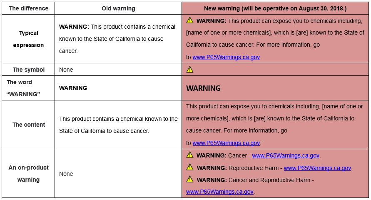Click large bold WARNING in new warning column
Viewport: 371px width, 200px height.
point(204,88)
